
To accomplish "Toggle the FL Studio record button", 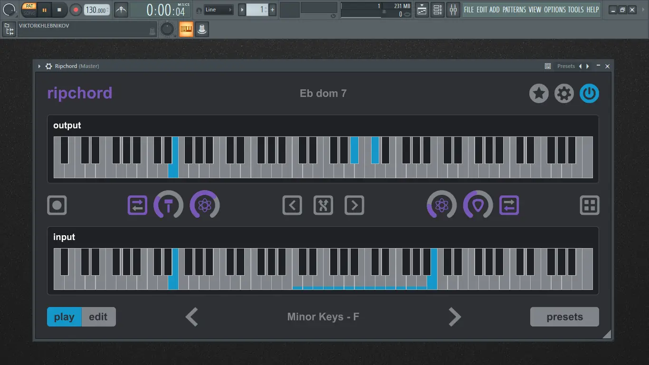I will (76, 10).
